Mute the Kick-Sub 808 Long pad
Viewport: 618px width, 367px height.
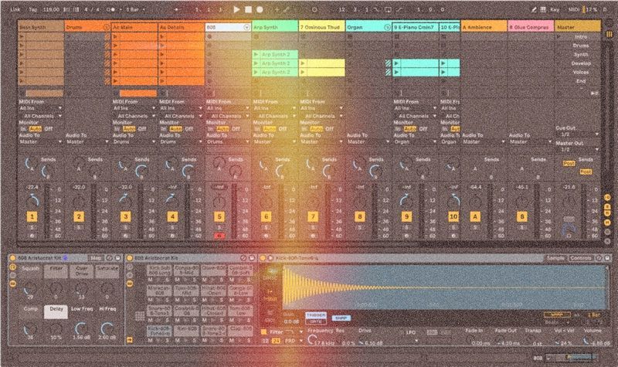pyautogui.click(x=150, y=280)
